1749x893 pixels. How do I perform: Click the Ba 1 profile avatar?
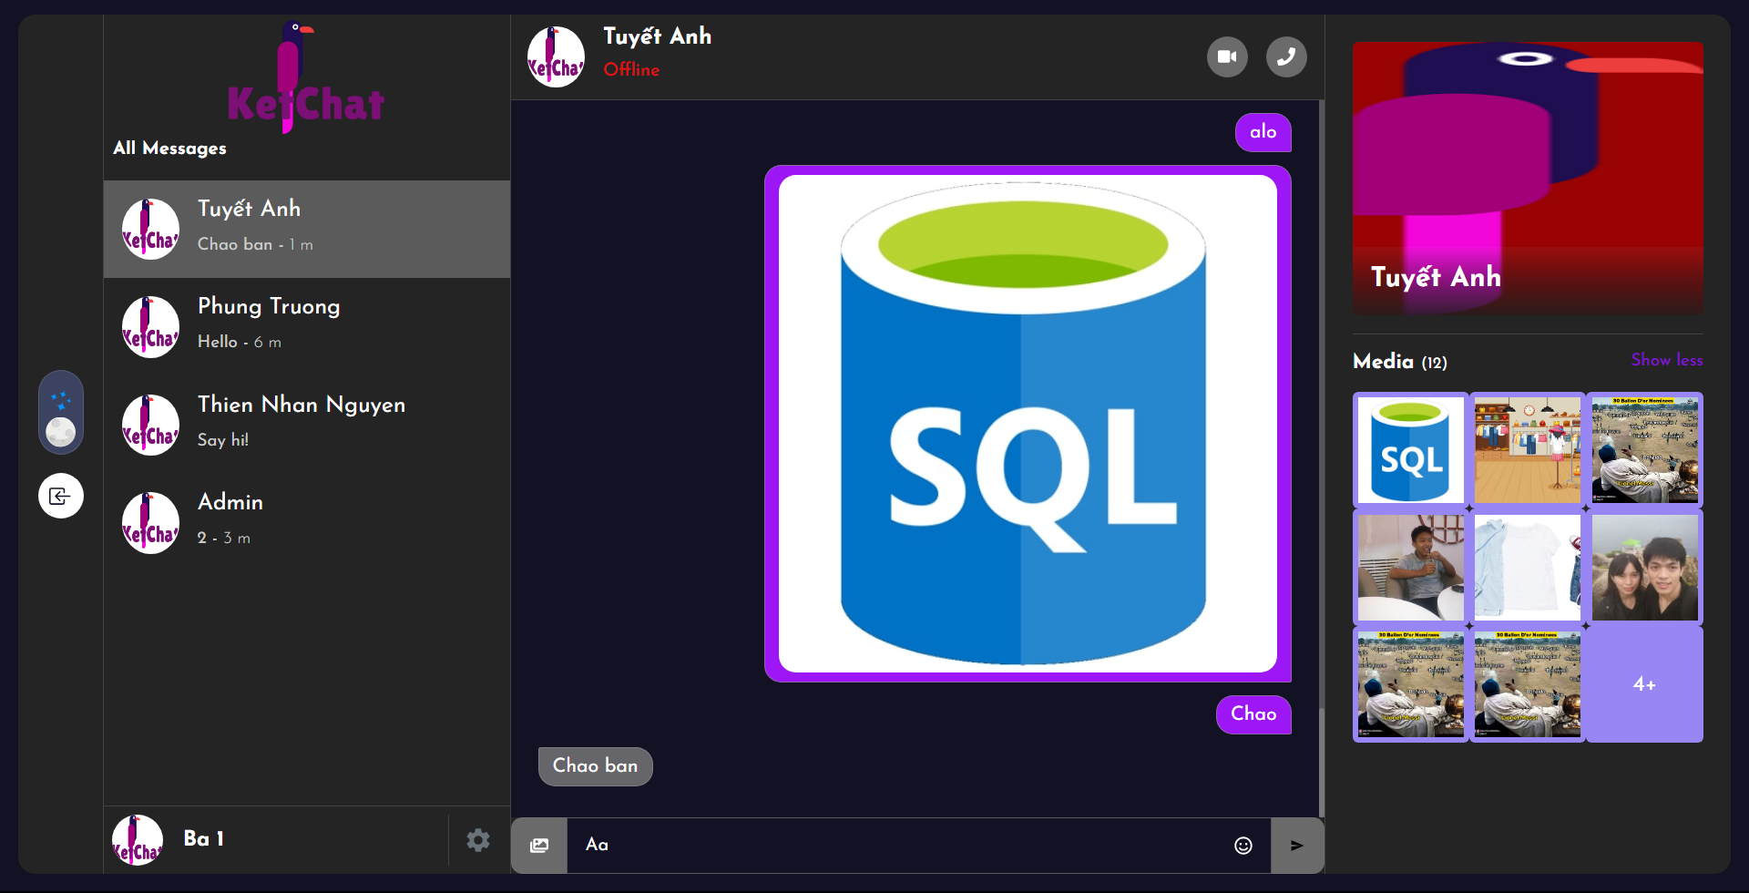[138, 840]
